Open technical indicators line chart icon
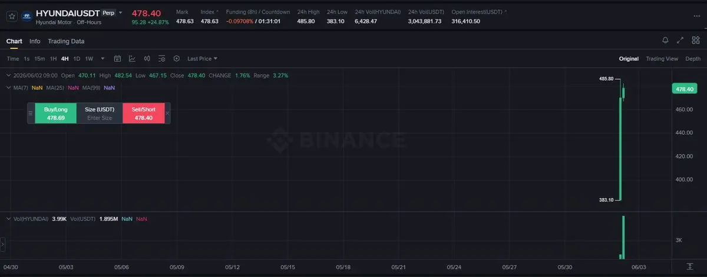The height and width of the screenshot is (277, 707). (132, 59)
